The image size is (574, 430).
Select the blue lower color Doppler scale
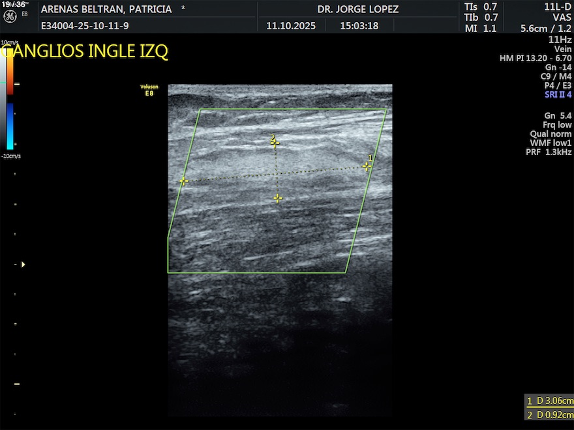click(x=10, y=127)
